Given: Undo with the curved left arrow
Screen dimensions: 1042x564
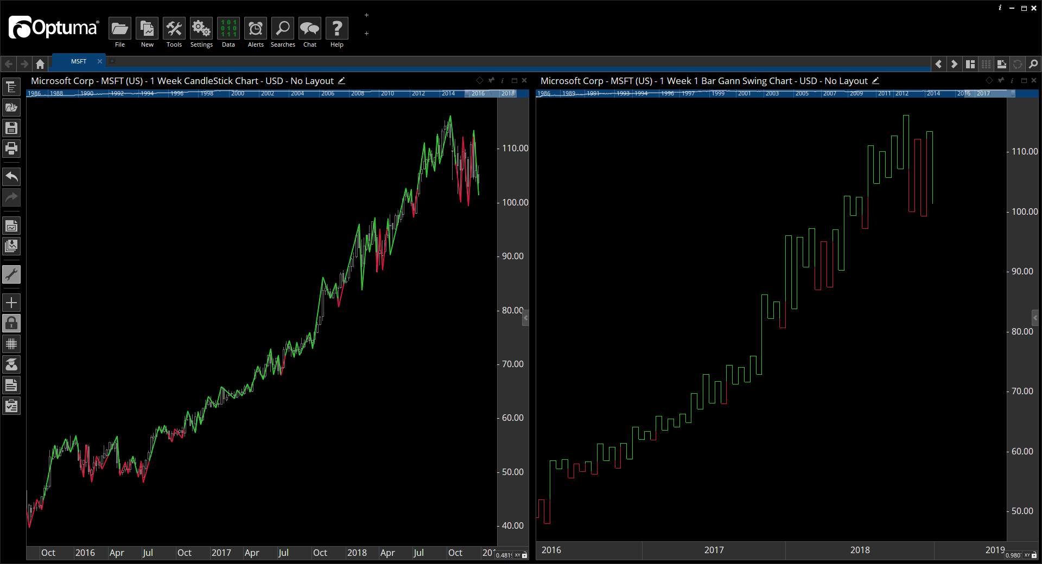Looking at the screenshot, I should (x=11, y=177).
